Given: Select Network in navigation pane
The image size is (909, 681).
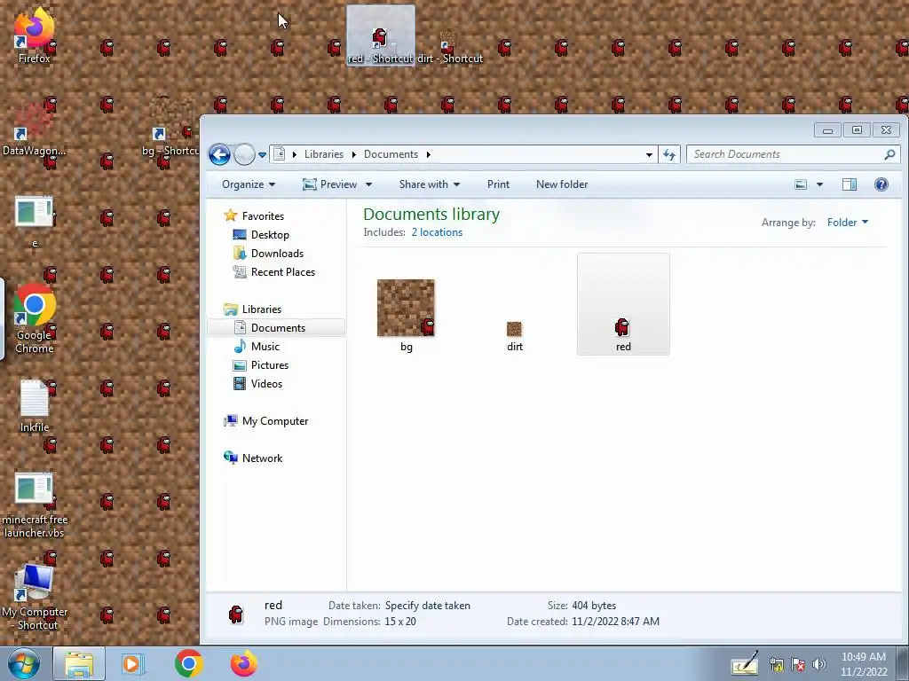Looking at the screenshot, I should 262,458.
